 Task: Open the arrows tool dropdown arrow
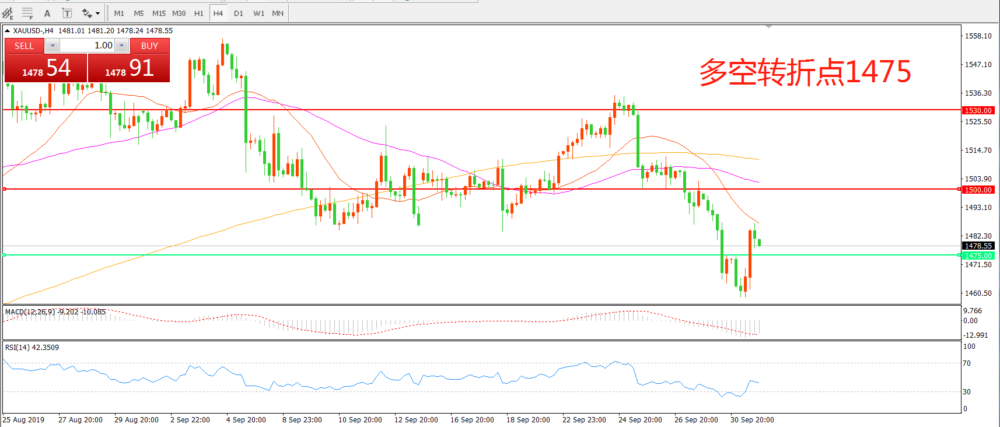[x=97, y=13]
